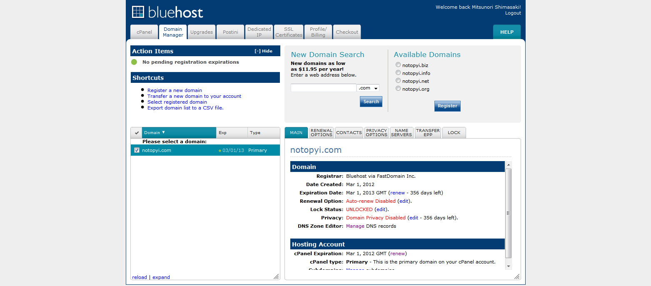Toggle checkbox for notopyi.com
651x286 pixels.
(x=137, y=150)
